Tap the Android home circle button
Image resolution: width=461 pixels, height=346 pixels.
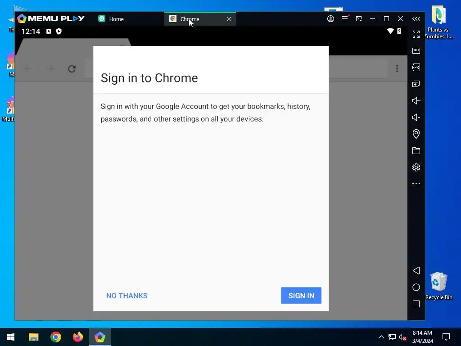point(416,287)
